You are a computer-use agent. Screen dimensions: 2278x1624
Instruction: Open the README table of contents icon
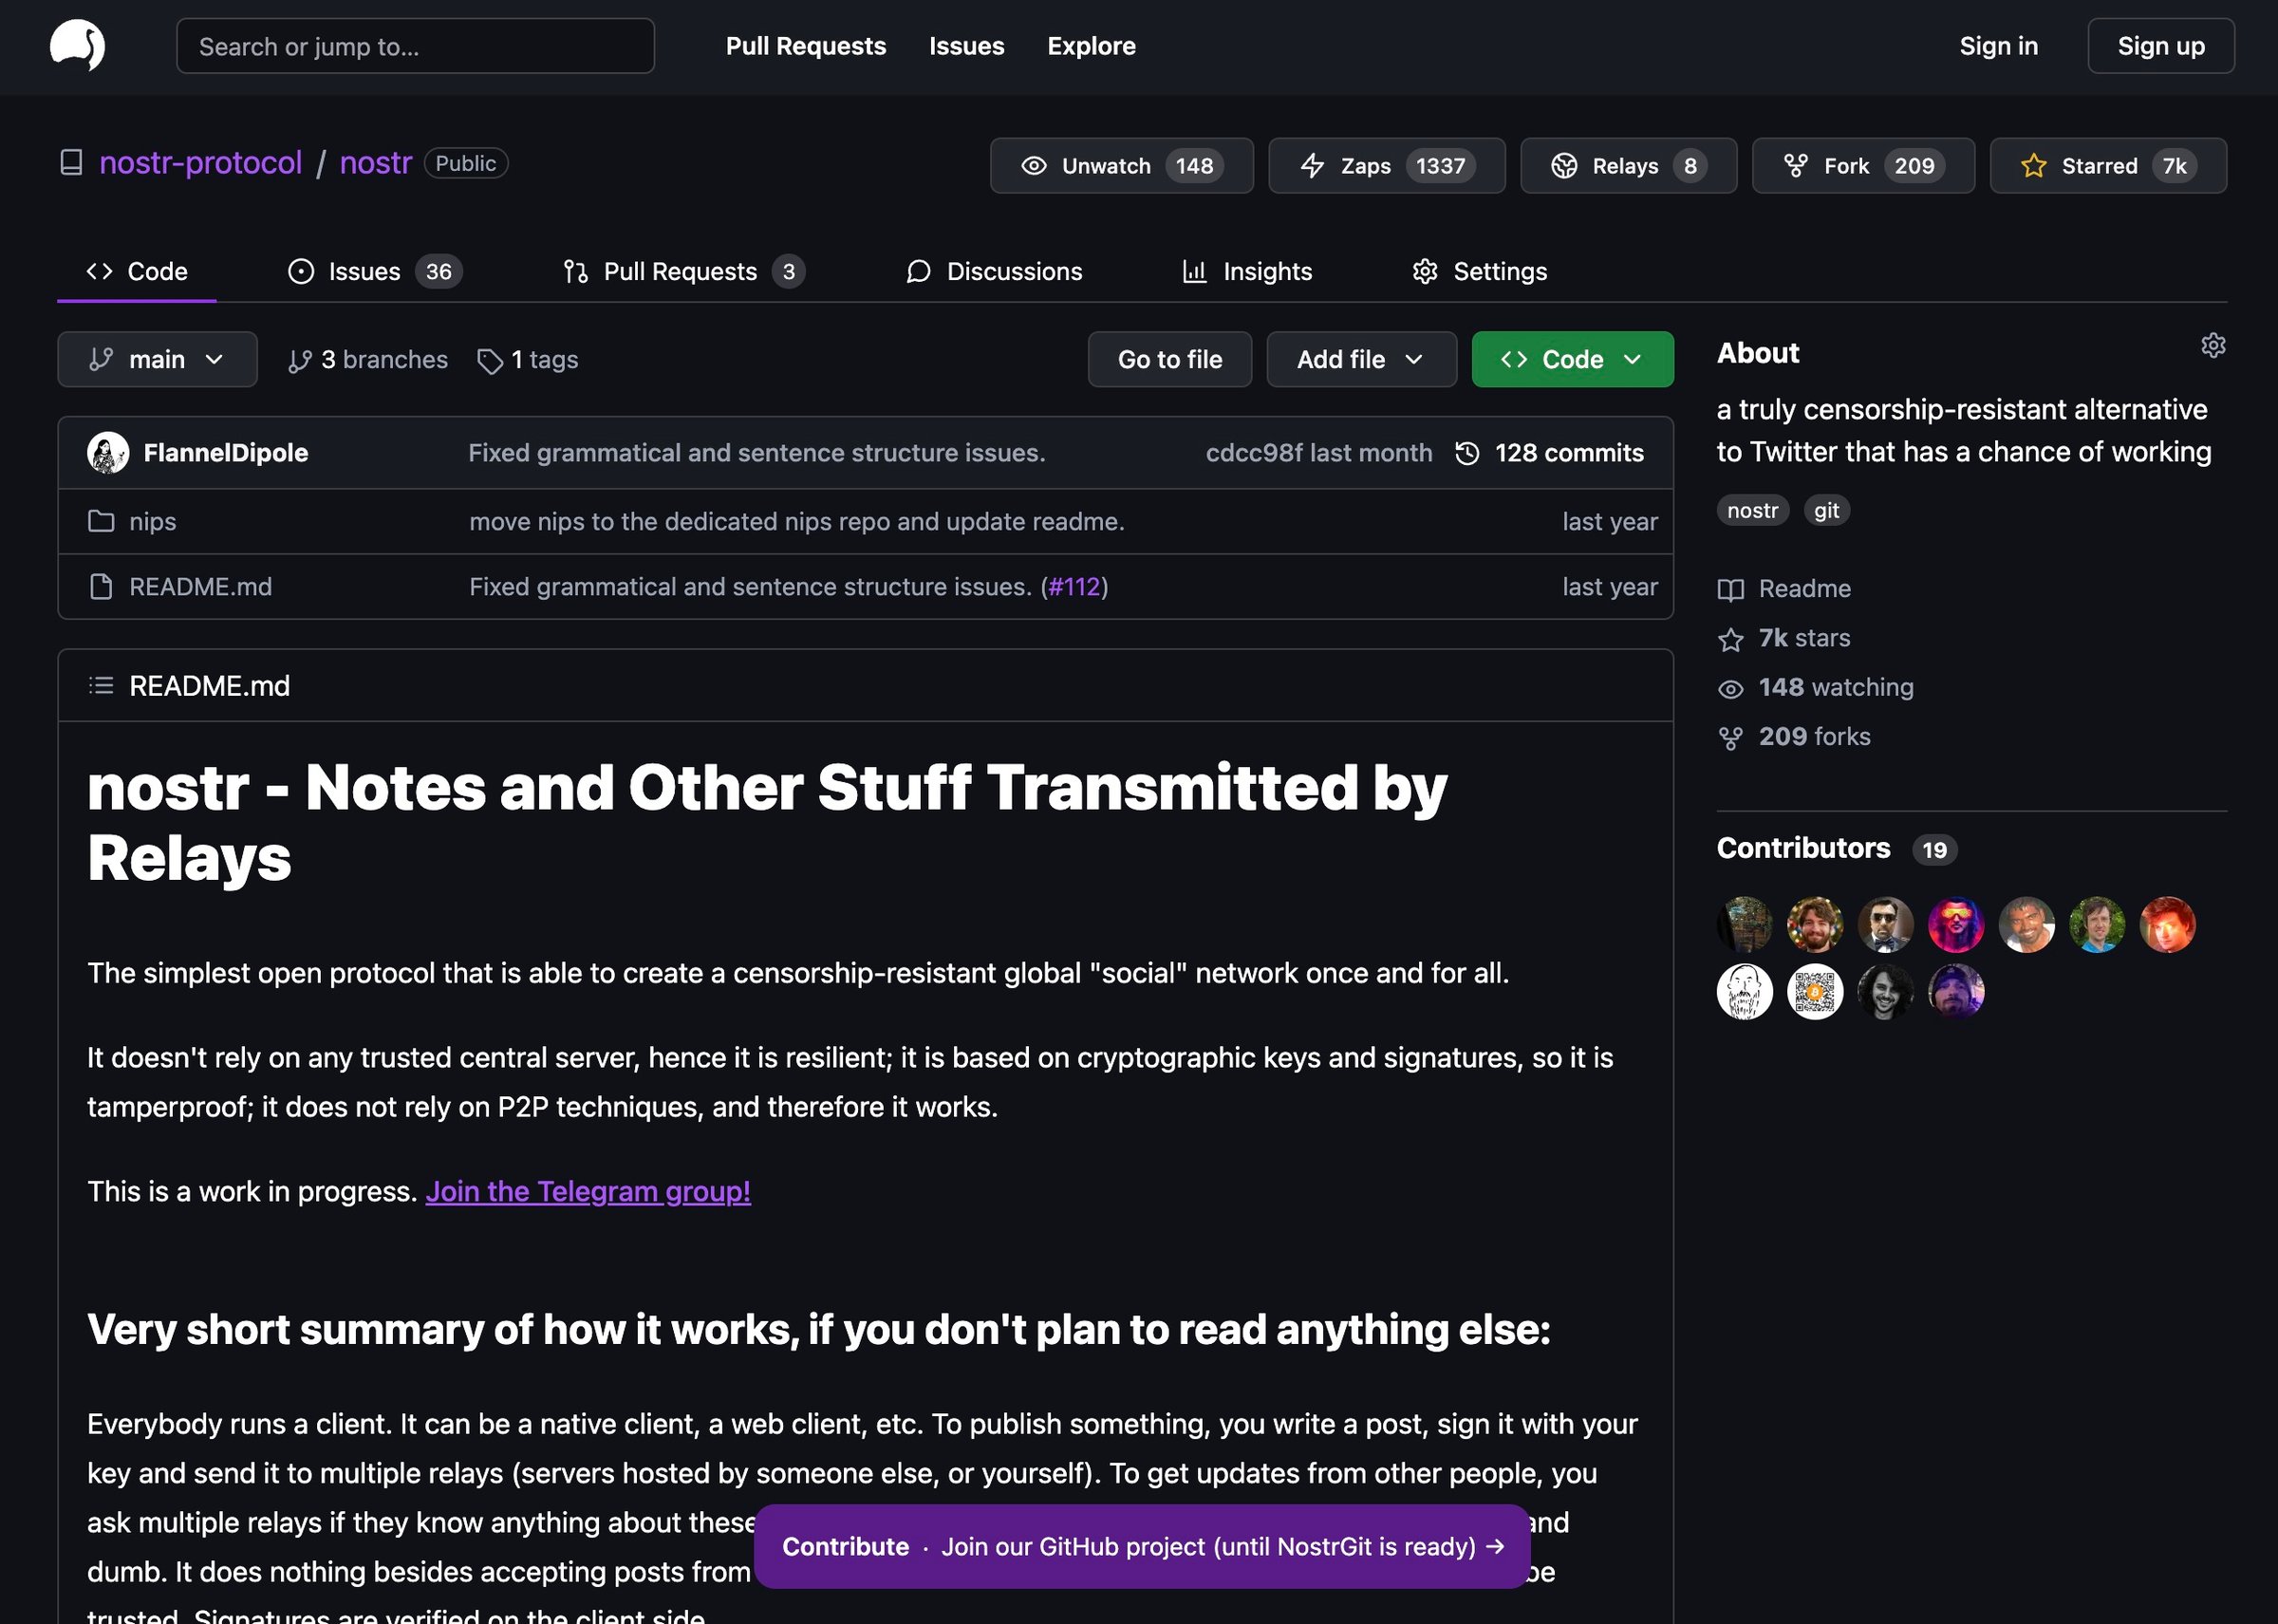pos(101,686)
